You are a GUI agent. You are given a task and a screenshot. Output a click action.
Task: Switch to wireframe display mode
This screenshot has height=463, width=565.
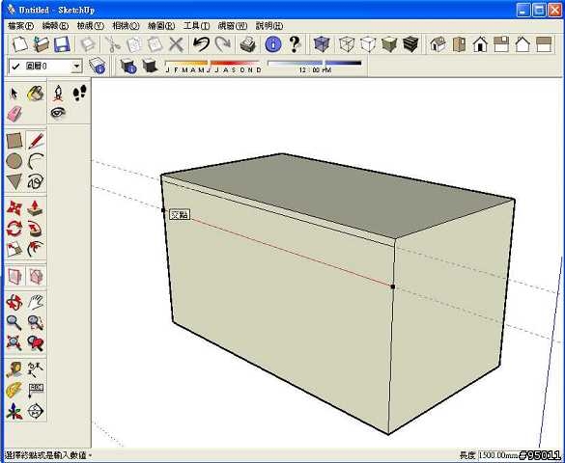coord(347,44)
